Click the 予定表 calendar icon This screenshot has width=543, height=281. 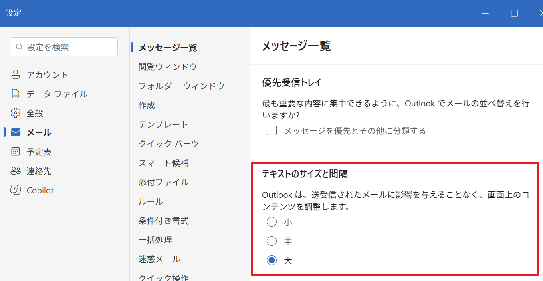[16, 152]
